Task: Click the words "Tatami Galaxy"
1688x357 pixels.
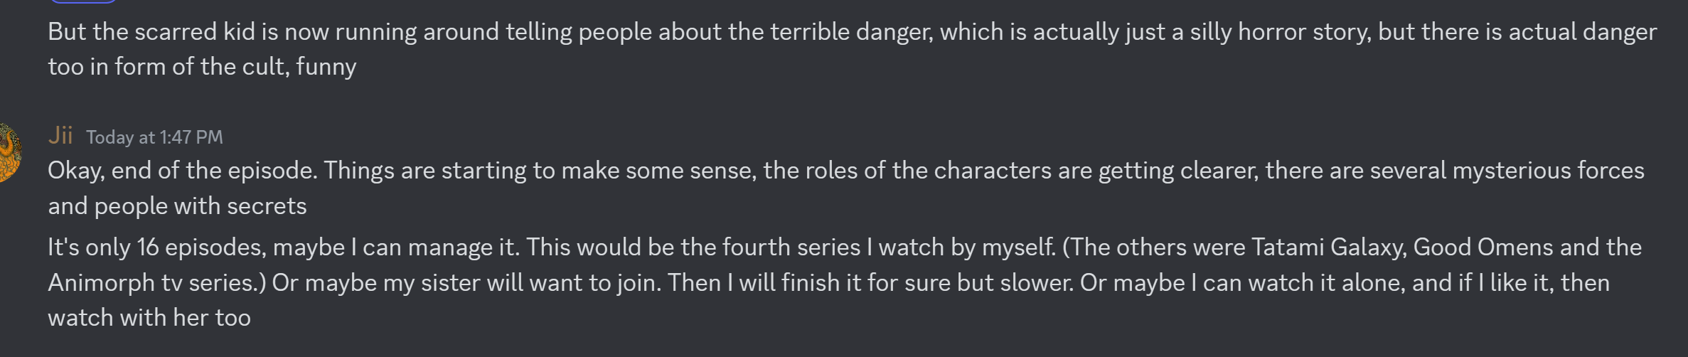Action: (1328, 247)
